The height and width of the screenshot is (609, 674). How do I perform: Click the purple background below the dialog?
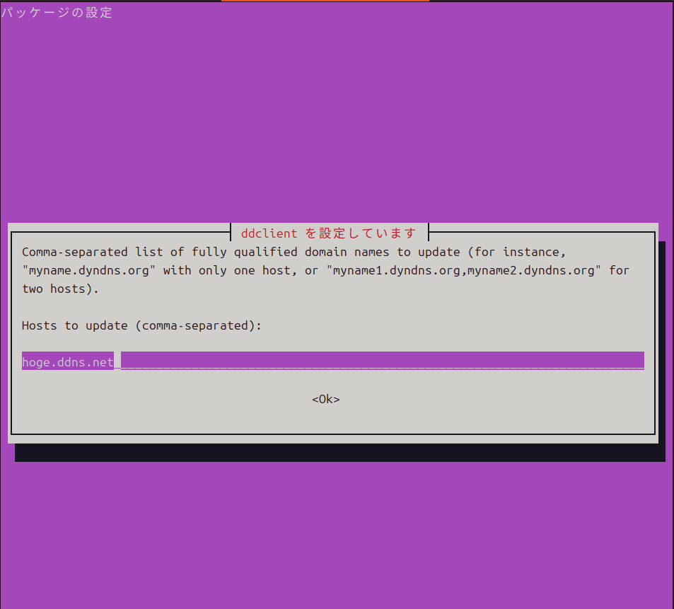pos(337,538)
